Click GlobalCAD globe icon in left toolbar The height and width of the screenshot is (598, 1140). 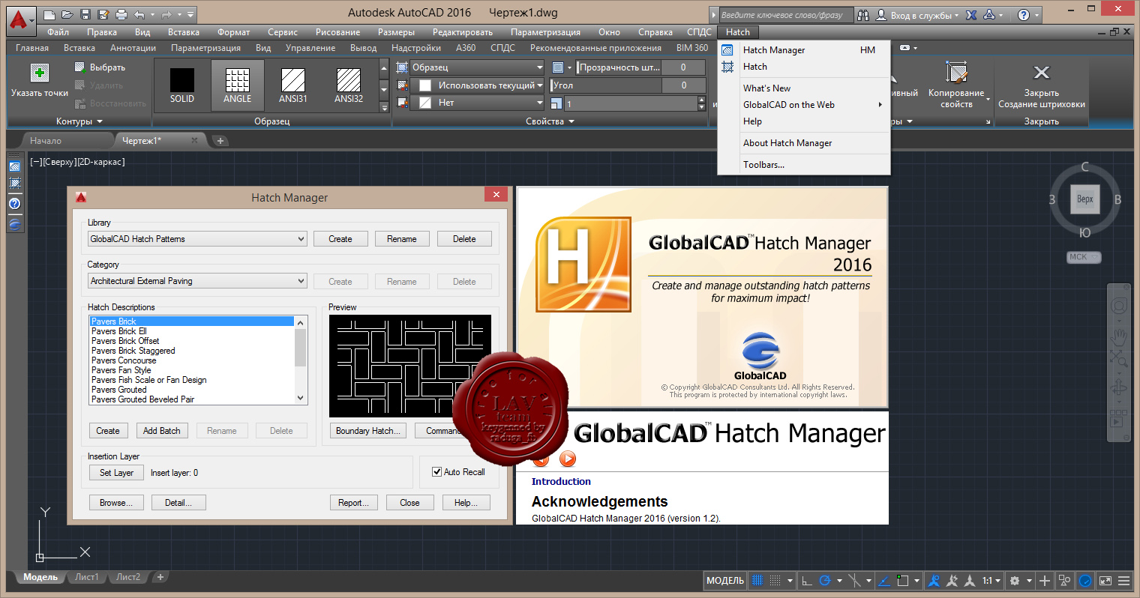14,223
